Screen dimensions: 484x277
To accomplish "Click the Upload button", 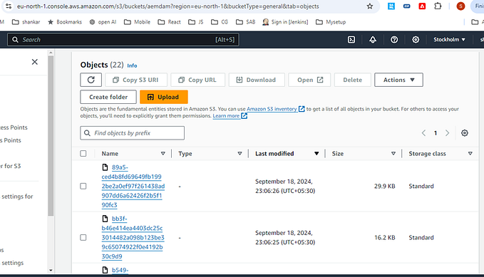I will click(x=164, y=97).
